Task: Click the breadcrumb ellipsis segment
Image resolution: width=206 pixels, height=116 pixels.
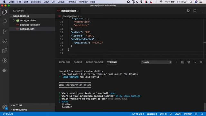Action: [81, 16]
